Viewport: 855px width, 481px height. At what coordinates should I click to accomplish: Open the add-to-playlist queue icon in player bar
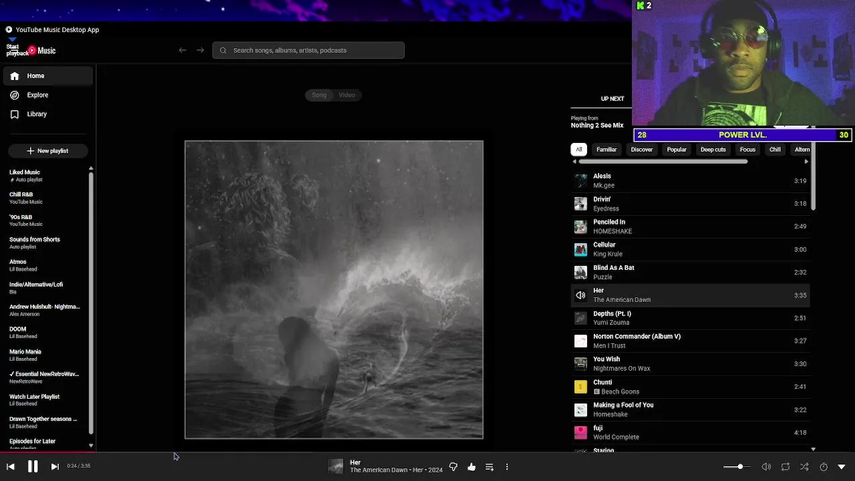click(490, 467)
